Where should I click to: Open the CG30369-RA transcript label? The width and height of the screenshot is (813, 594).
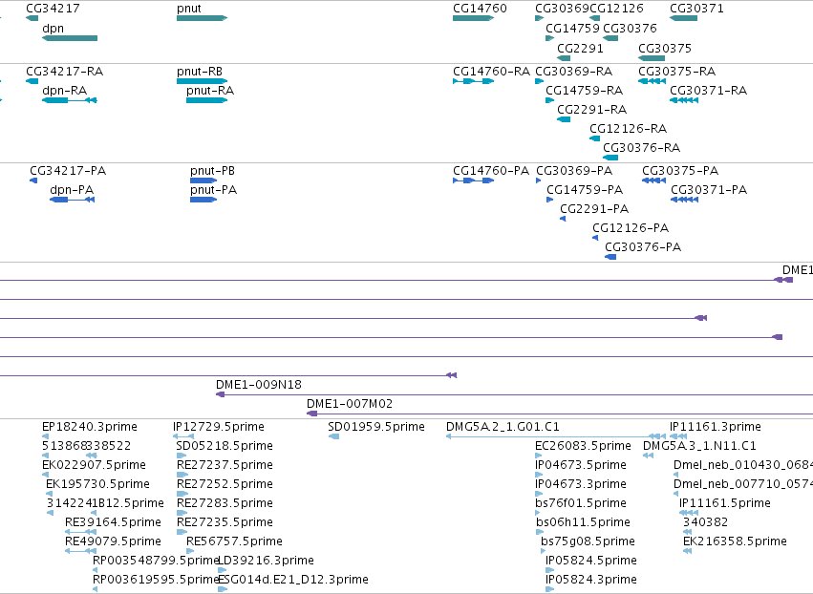click(x=573, y=71)
